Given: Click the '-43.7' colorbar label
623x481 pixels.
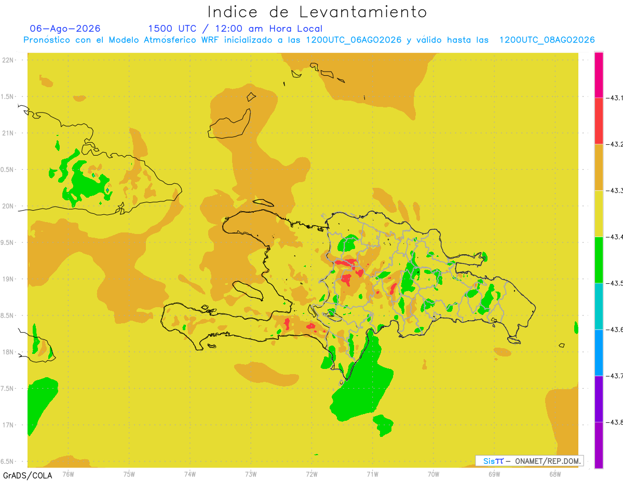Looking at the screenshot, I should 615,376.
